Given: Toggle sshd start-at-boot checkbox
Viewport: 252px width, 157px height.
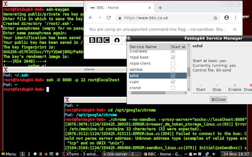Looking at the screenshot, I should 173,75.
